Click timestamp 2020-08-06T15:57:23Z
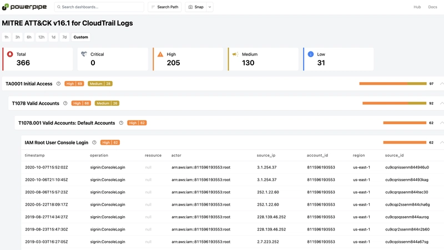This screenshot has height=250, width=444. click(47, 192)
